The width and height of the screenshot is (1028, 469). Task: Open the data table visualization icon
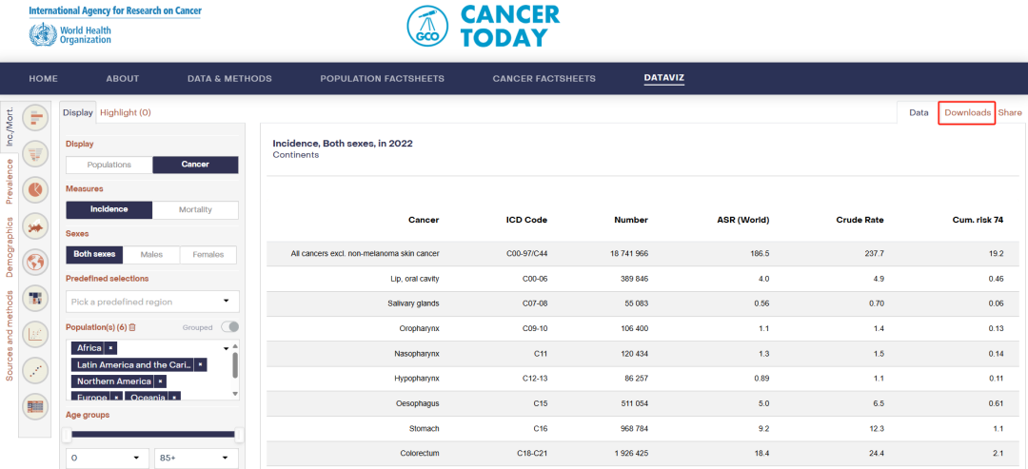[35, 407]
